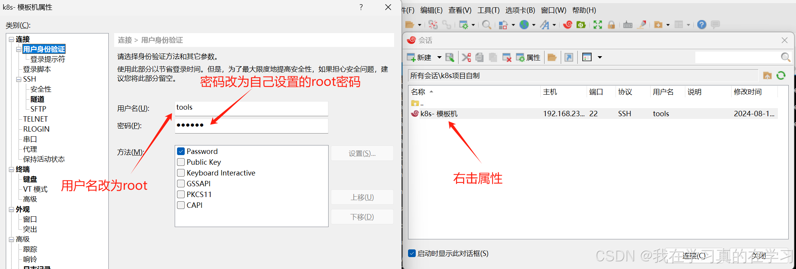Click the cut scissors icon in Sessions dialog
Image resolution: width=796 pixels, height=269 pixels.
point(467,57)
